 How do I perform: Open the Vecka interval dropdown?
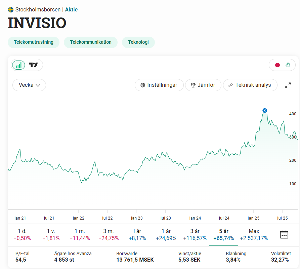[29, 85]
